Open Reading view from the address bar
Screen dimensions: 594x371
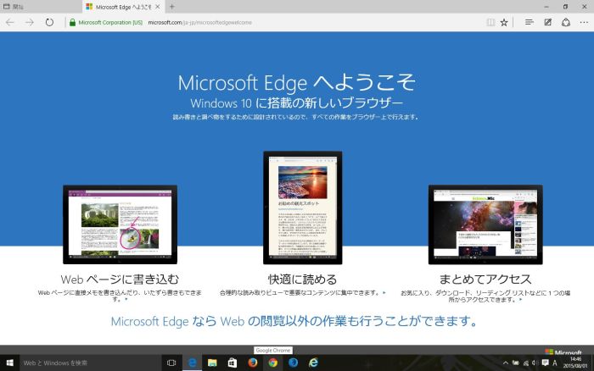pyautogui.click(x=490, y=22)
